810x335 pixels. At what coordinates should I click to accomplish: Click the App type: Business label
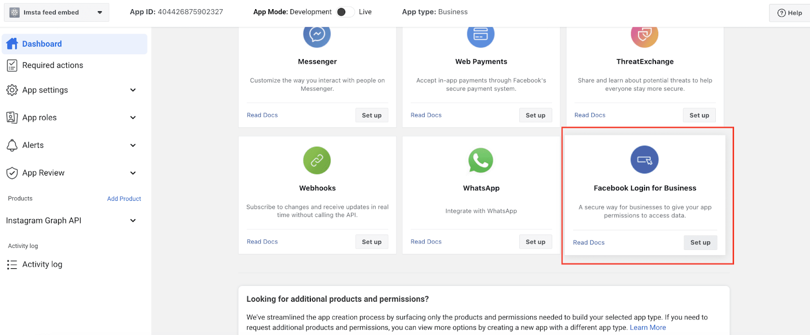(x=435, y=12)
